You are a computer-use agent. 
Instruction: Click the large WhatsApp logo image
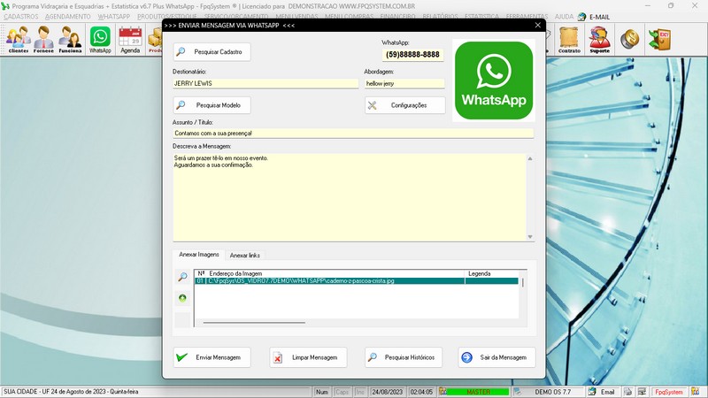coord(494,80)
